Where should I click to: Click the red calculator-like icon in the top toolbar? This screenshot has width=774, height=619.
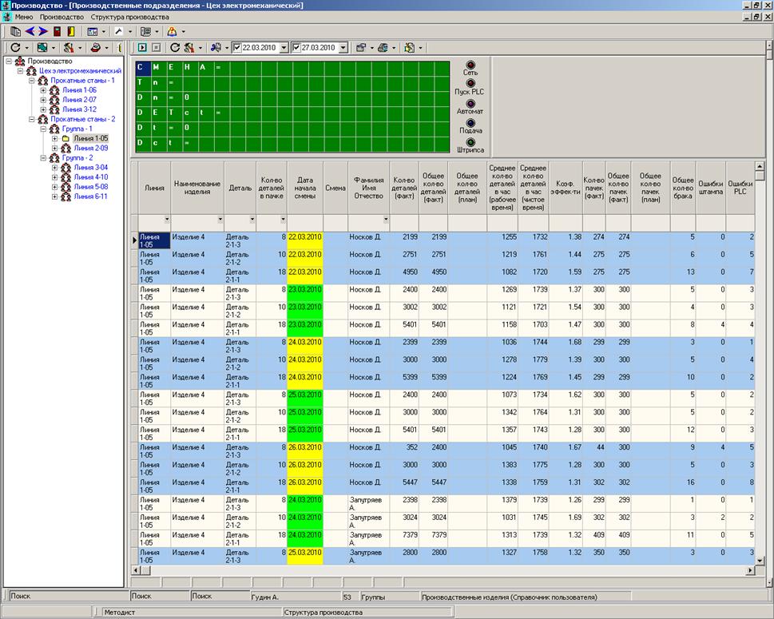pyautogui.click(x=58, y=32)
